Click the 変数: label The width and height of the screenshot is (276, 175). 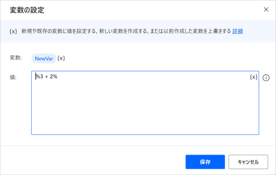pyautogui.click(x=16, y=58)
